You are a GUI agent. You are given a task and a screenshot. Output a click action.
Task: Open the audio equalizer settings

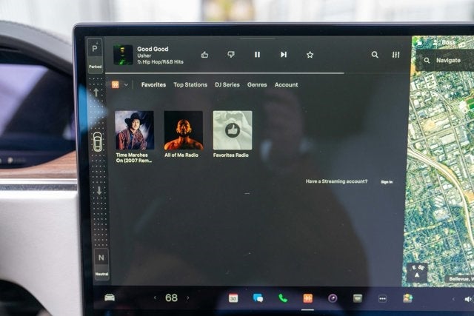[395, 54]
